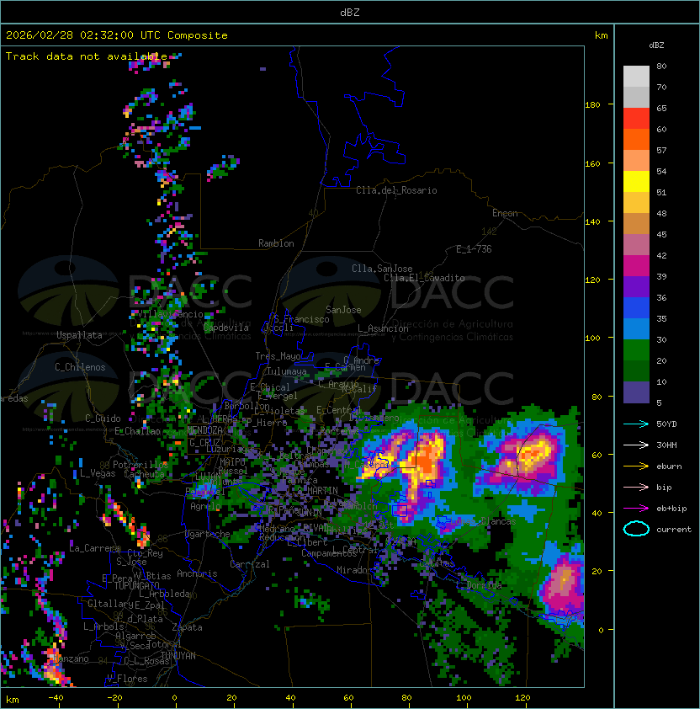Click the 'Clla.del_Rosario' map label
The image size is (700, 709).
coord(396,190)
